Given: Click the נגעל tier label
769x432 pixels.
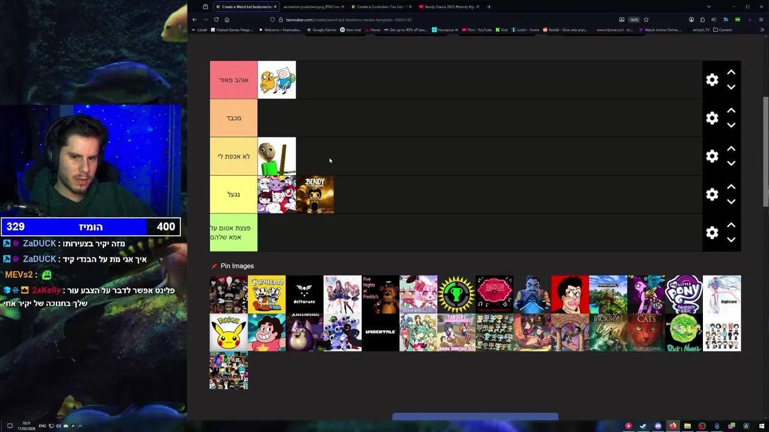Looking at the screenshot, I should pos(234,194).
